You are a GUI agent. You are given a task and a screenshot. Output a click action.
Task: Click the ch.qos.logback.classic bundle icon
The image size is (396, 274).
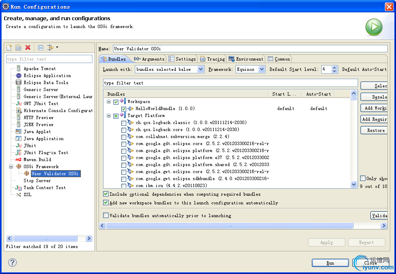pos(130,122)
